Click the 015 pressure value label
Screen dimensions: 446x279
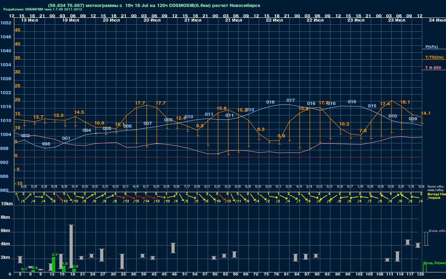tap(372, 106)
